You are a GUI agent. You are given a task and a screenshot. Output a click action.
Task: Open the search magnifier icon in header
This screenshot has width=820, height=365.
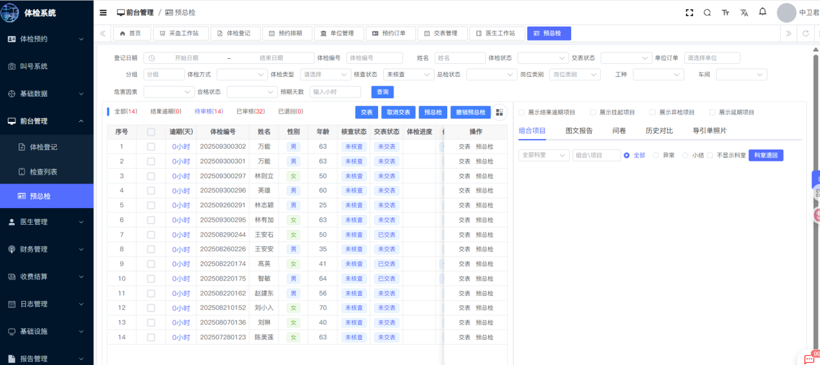point(707,13)
